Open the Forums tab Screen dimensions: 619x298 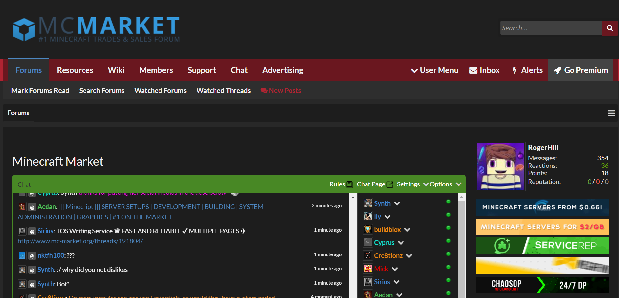point(28,70)
